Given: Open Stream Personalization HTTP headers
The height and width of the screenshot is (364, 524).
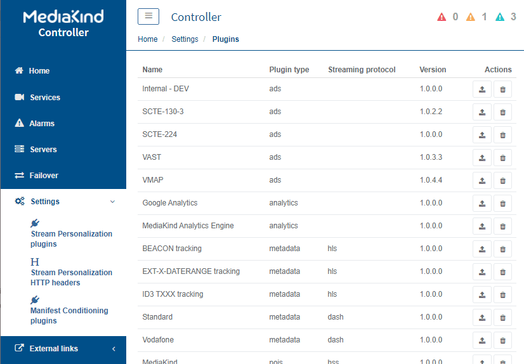Looking at the screenshot, I should tap(71, 273).
